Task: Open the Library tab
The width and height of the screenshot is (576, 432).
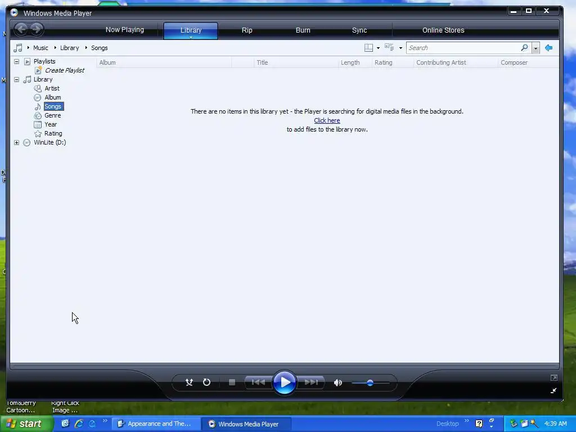Action: [191, 30]
